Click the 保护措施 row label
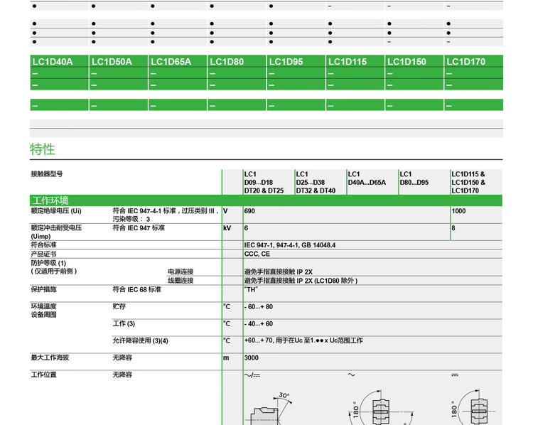The width and height of the screenshot is (533, 425). click(x=44, y=289)
